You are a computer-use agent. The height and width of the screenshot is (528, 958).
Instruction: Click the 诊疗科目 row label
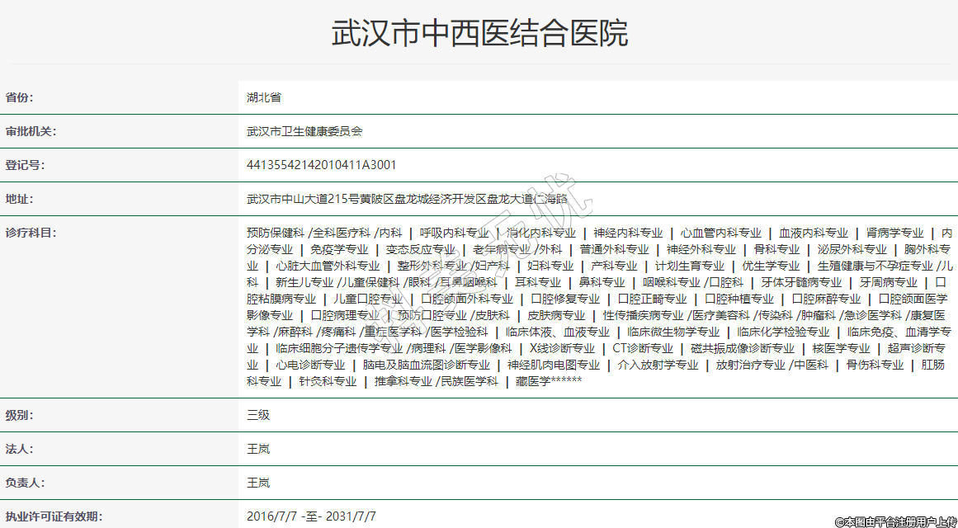[x=31, y=233]
